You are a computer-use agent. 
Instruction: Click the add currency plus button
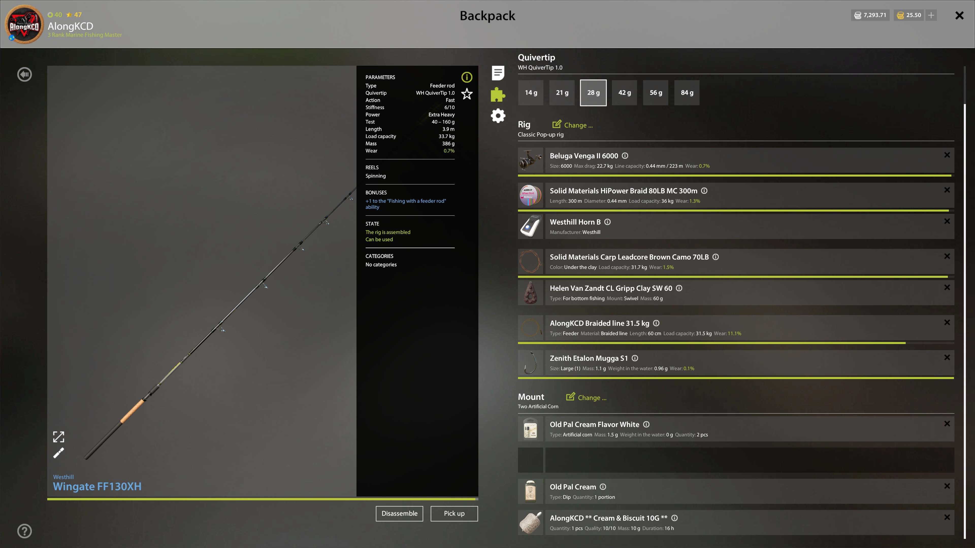tap(931, 15)
